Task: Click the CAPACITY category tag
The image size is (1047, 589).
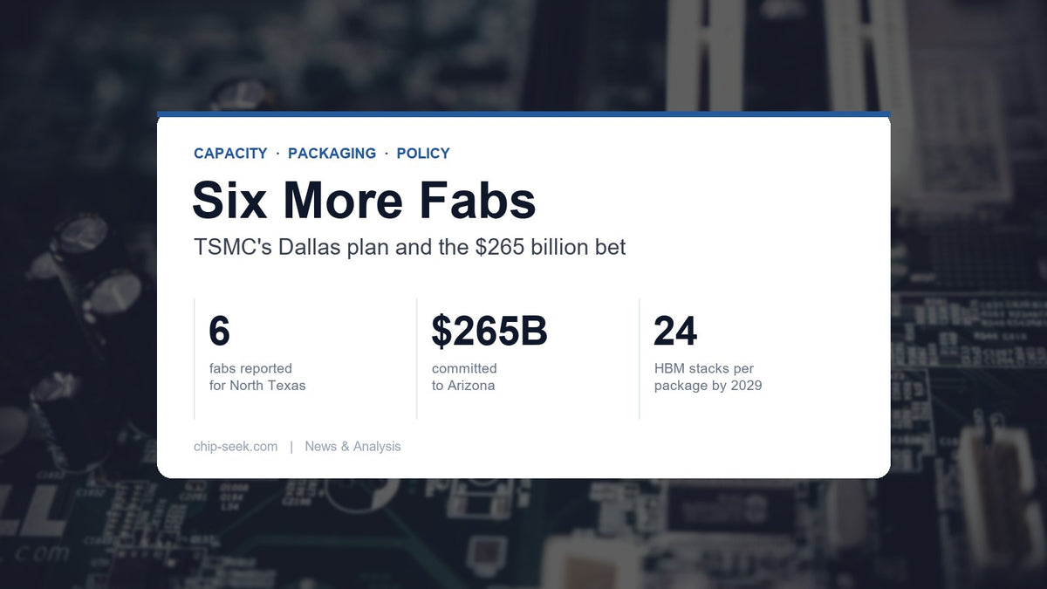Action: tap(230, 154)
